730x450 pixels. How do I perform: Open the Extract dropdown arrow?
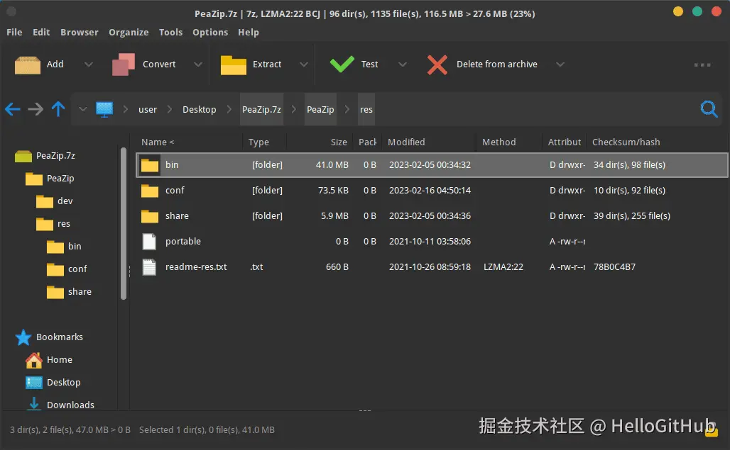pyautogui.click(x=303, y=64)
